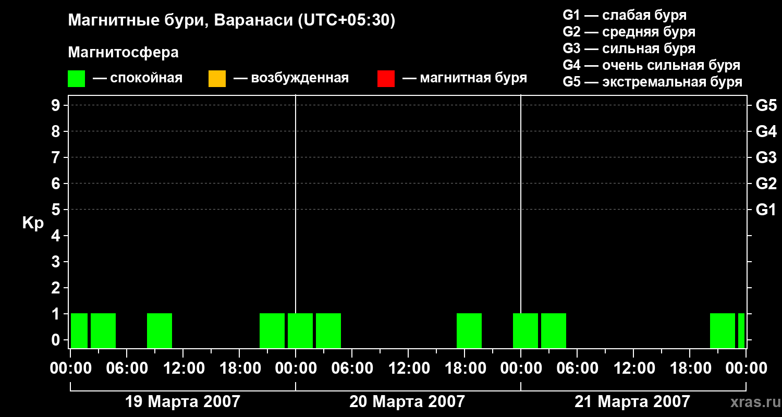The width and height of the screenshot is (782, 417).
Task: Click the 18:00 time label for 20 Марта
Action: 465,369
